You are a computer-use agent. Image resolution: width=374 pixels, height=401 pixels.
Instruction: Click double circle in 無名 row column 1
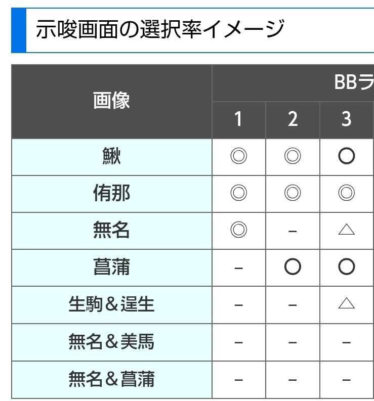click(x=238, y=230)
